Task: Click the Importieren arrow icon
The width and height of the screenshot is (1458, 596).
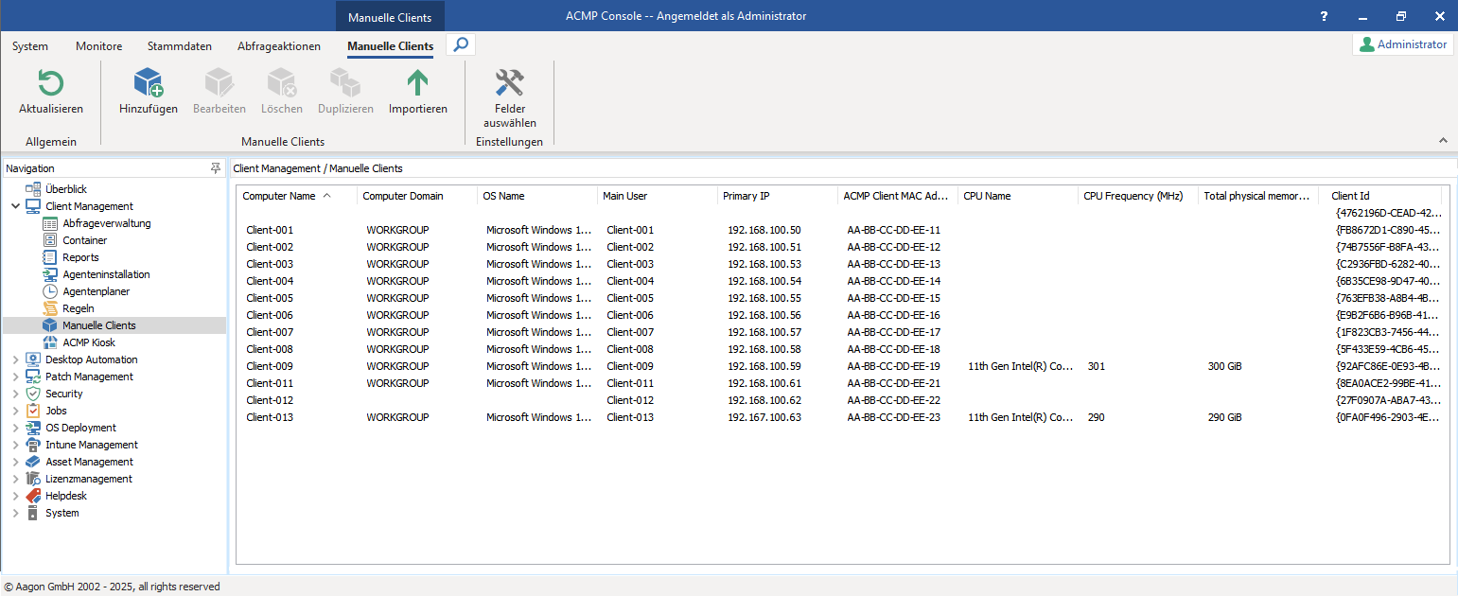Action: pos(416,83)
